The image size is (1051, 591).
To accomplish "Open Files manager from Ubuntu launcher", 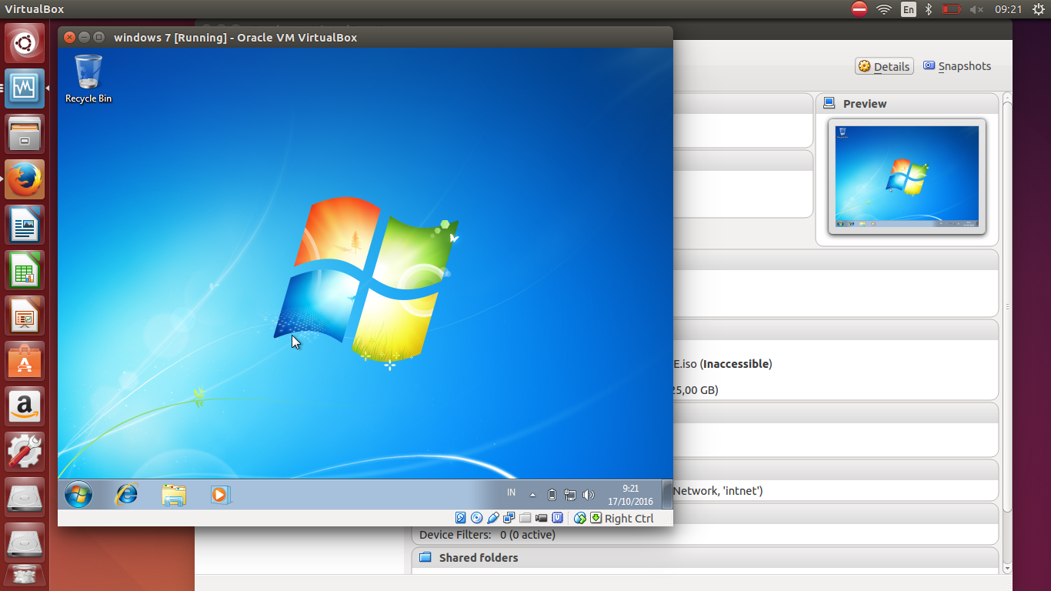I will [25, 134].
